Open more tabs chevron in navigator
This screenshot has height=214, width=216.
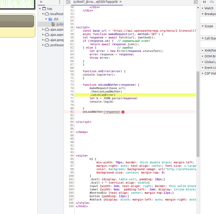click(41, 2)
